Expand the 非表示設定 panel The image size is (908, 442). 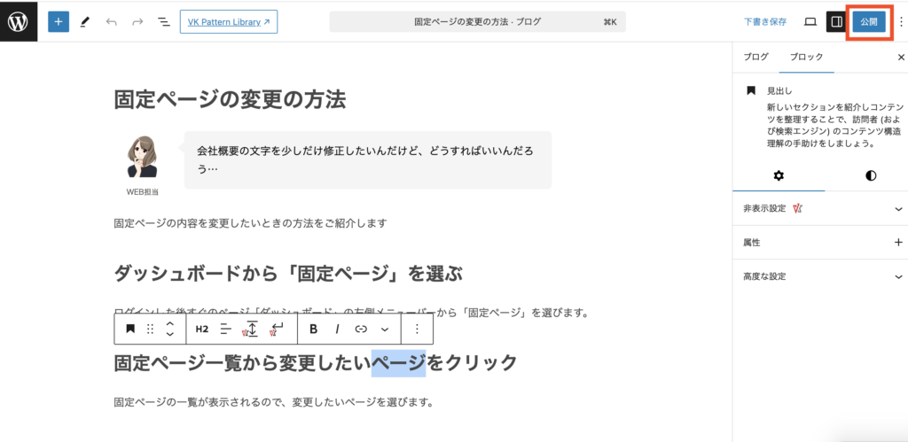898,209
